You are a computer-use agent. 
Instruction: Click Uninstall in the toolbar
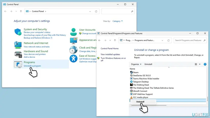[148, 64]
